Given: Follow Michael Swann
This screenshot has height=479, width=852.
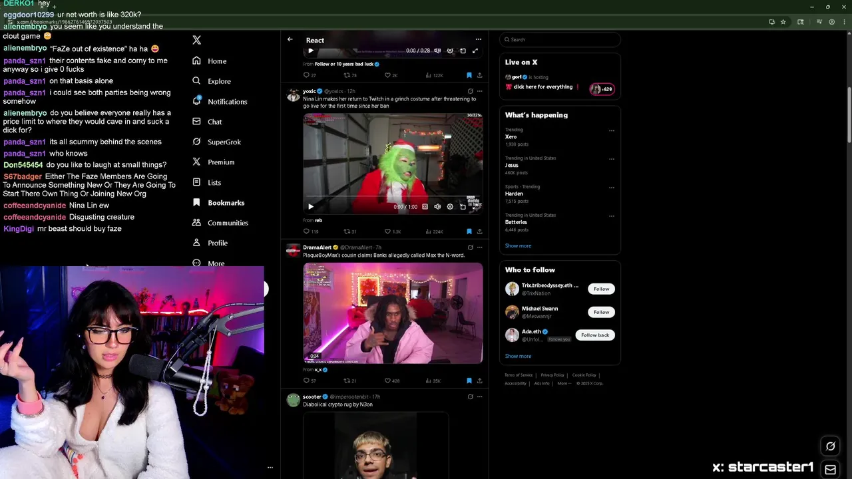Looking at the screenshot, I should tap(601, 312).
